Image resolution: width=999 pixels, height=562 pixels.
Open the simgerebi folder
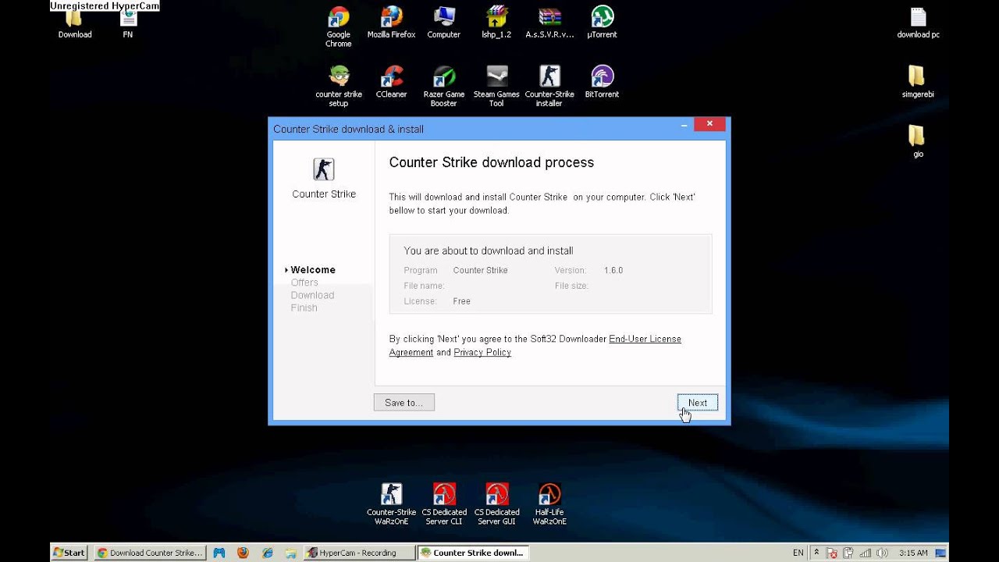[x=918, y=81]
